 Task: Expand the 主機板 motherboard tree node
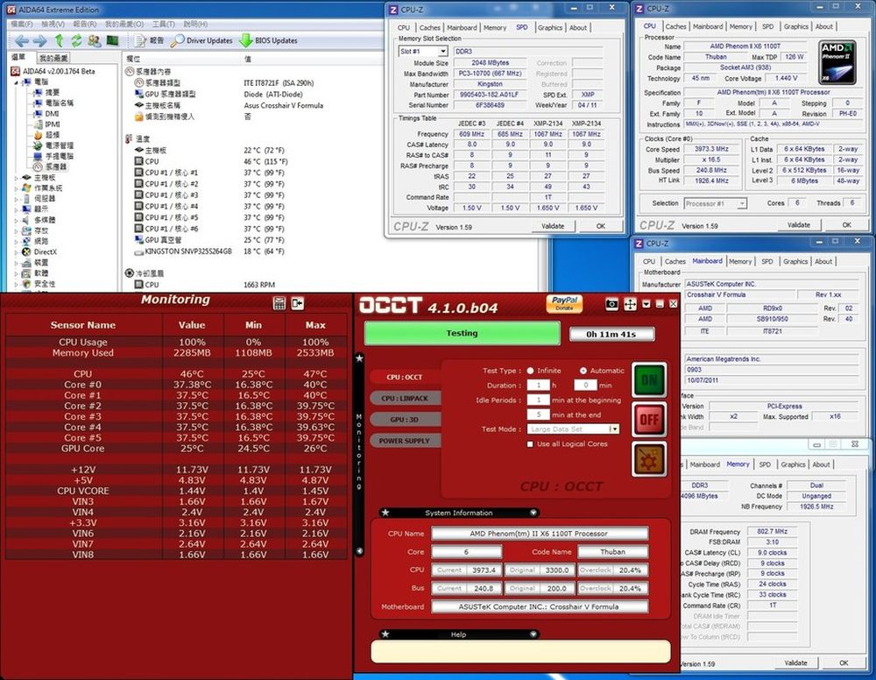click(x=16, y=177)
